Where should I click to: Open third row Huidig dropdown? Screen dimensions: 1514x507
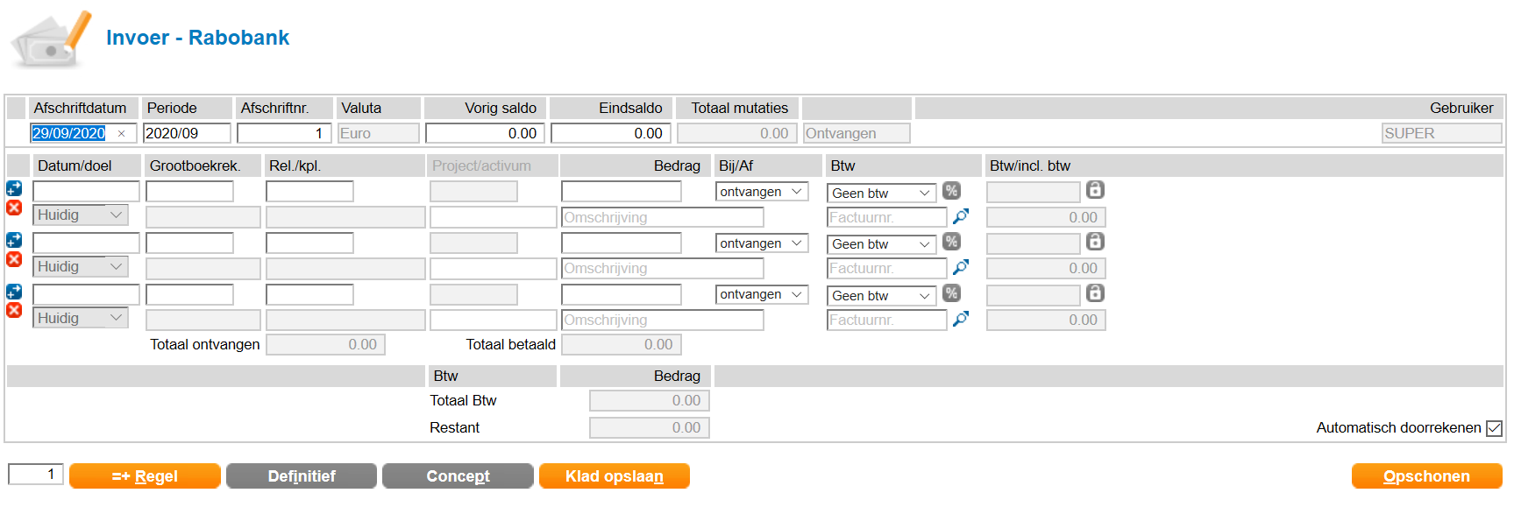point(80,318)
